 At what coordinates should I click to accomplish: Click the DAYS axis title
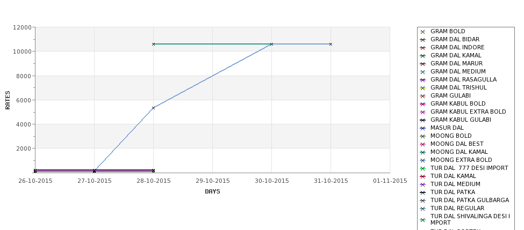[x=212, y=192]
